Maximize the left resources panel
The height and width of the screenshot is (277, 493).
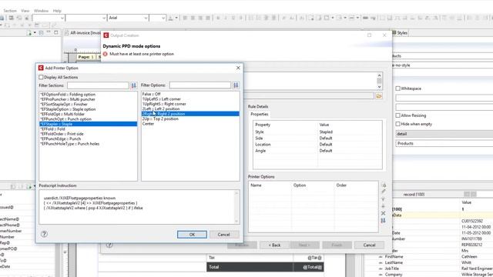[56, 32]
